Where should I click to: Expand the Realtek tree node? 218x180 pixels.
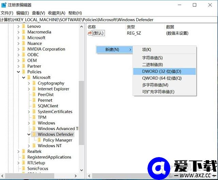tap(18, 152)
